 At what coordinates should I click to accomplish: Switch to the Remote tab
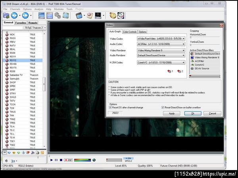pos(33,23)
